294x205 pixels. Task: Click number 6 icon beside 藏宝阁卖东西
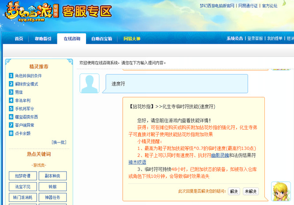pos(11,117)
